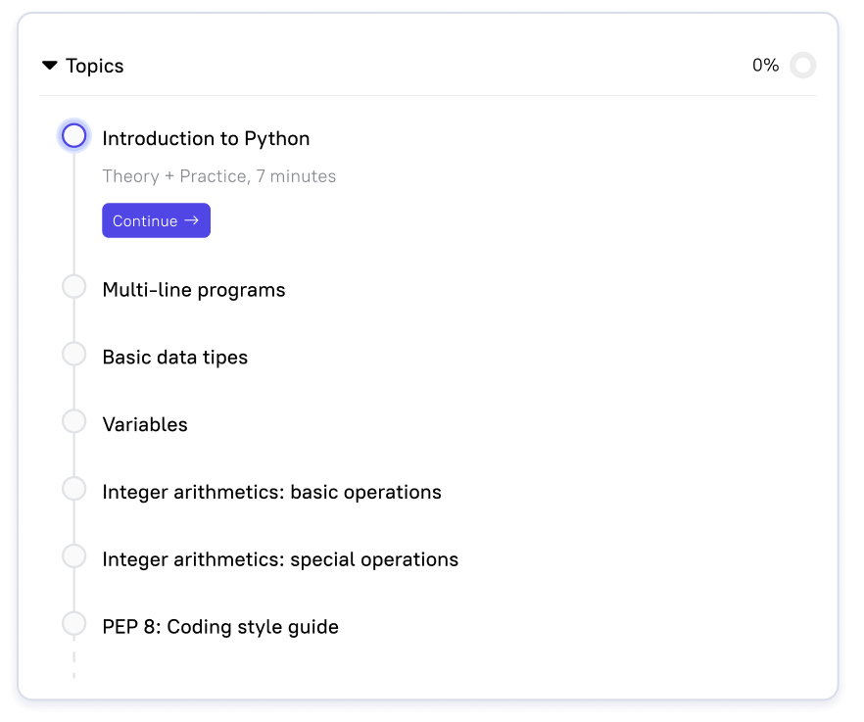Click the 0% progress text
Viewport: 864px width, 722px height.
point(765,66)
